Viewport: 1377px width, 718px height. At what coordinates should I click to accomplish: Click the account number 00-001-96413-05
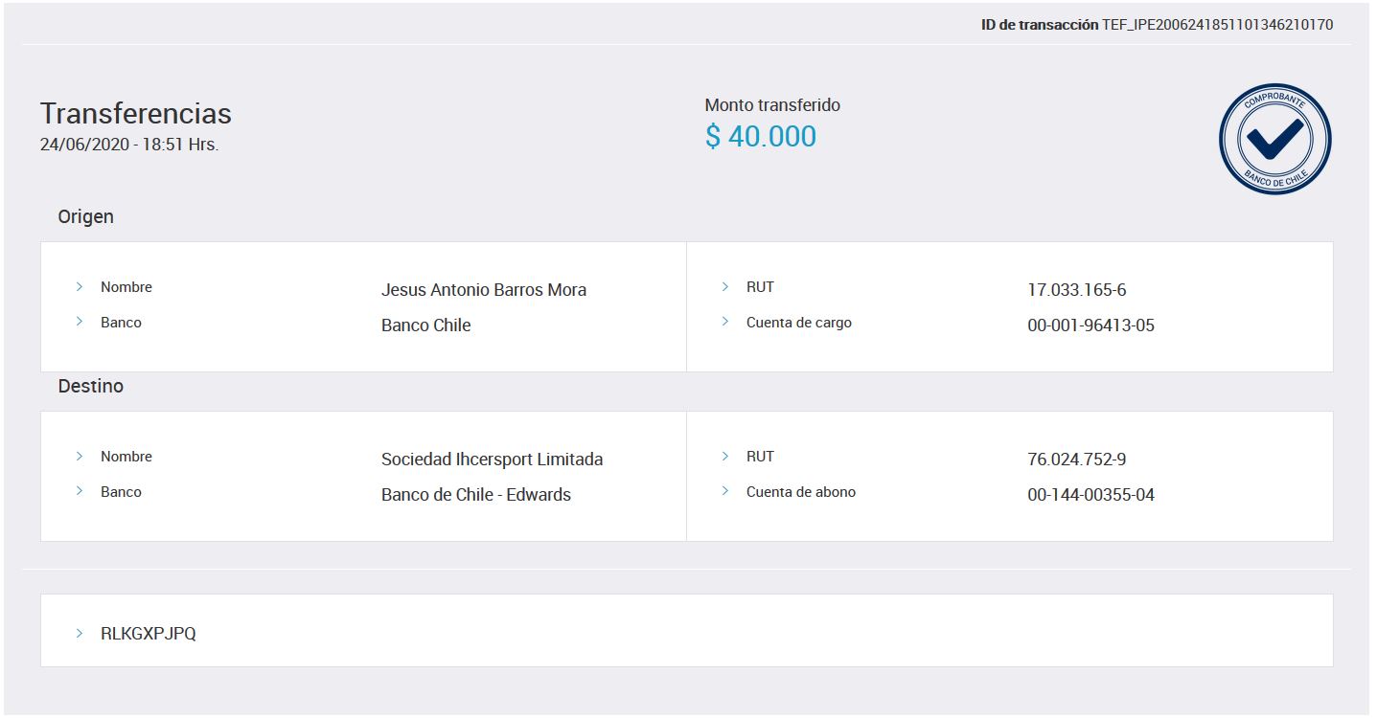[1091, 325]
